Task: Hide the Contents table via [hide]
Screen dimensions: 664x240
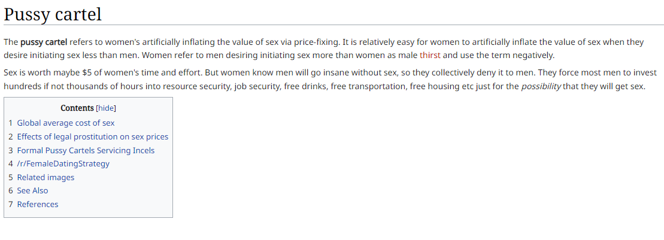Action: coord(106,108)
